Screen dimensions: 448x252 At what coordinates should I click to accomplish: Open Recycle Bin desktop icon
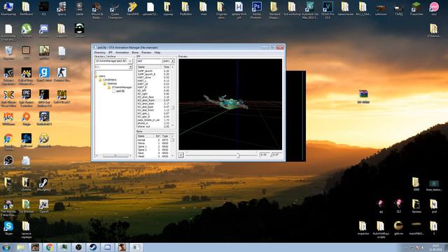pyautogui.click(x=8, y=52)
